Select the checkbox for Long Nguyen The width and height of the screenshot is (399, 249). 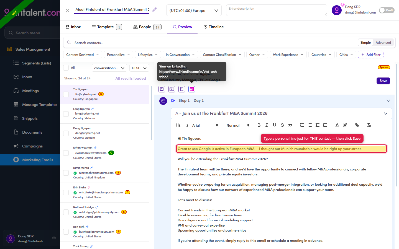(66, 114)
